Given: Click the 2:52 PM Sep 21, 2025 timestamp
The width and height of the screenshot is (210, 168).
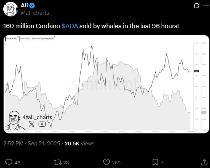Looking at the screenshot, I should coord(32,144).
